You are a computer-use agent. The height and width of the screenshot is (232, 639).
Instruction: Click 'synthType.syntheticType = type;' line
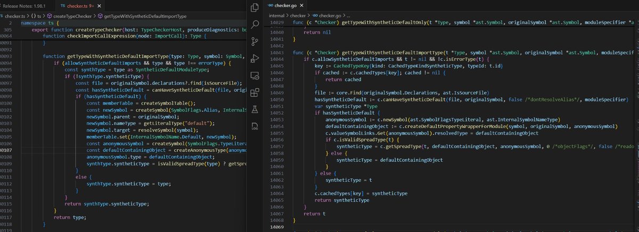[x=129, y=183]
